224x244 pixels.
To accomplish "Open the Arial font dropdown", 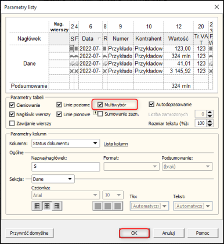I will pos(66,195).
